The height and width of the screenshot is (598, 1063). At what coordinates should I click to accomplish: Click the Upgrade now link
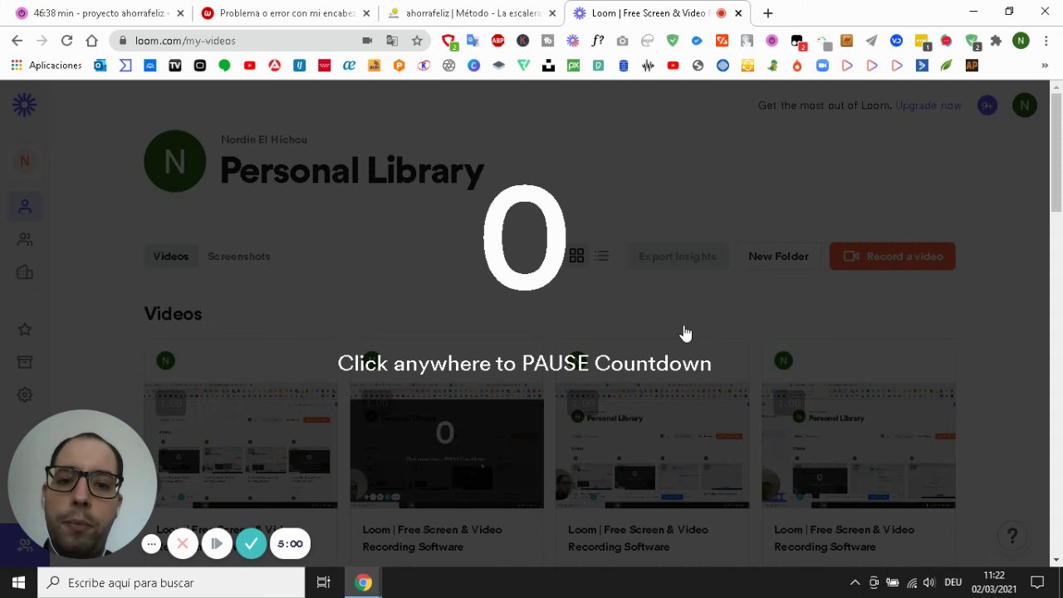928,105
